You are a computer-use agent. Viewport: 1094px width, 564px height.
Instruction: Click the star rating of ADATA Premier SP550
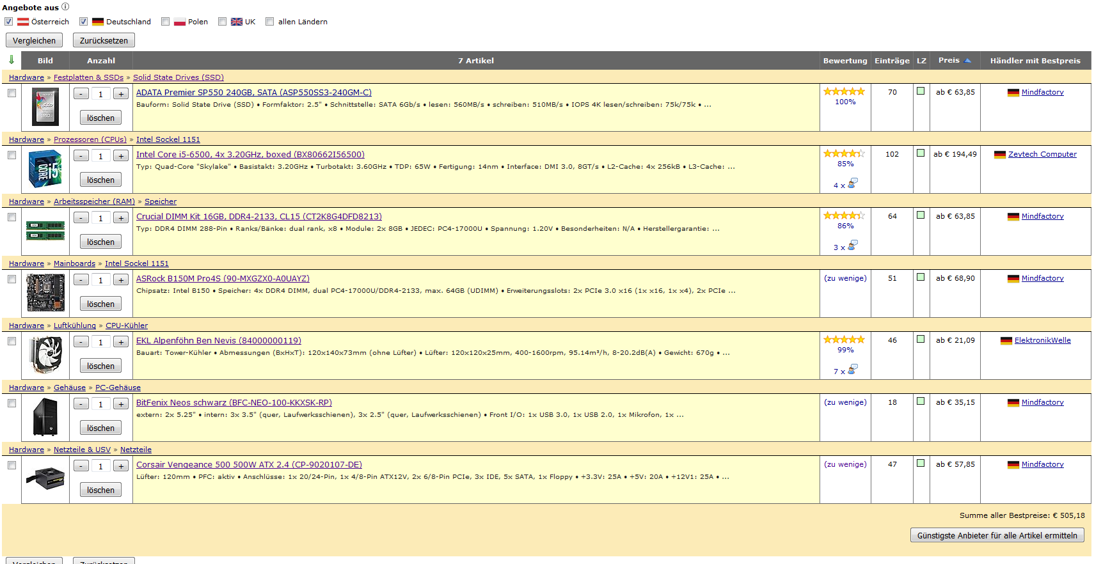coord(844,91)
